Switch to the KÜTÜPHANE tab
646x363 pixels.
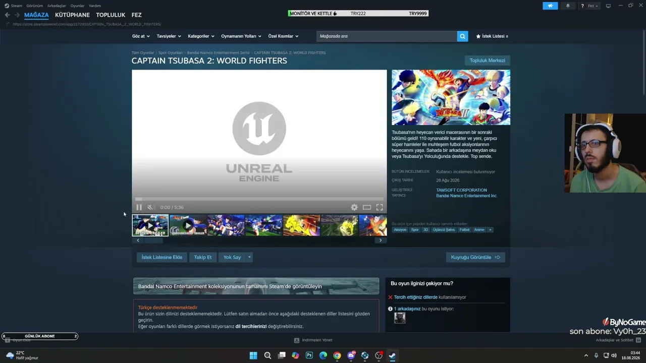coord(72,15)
